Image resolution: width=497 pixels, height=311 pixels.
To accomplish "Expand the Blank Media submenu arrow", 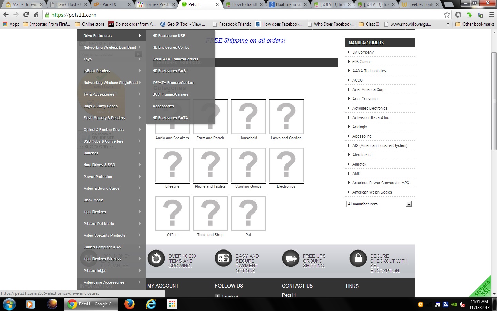I will tap(140, 200).
